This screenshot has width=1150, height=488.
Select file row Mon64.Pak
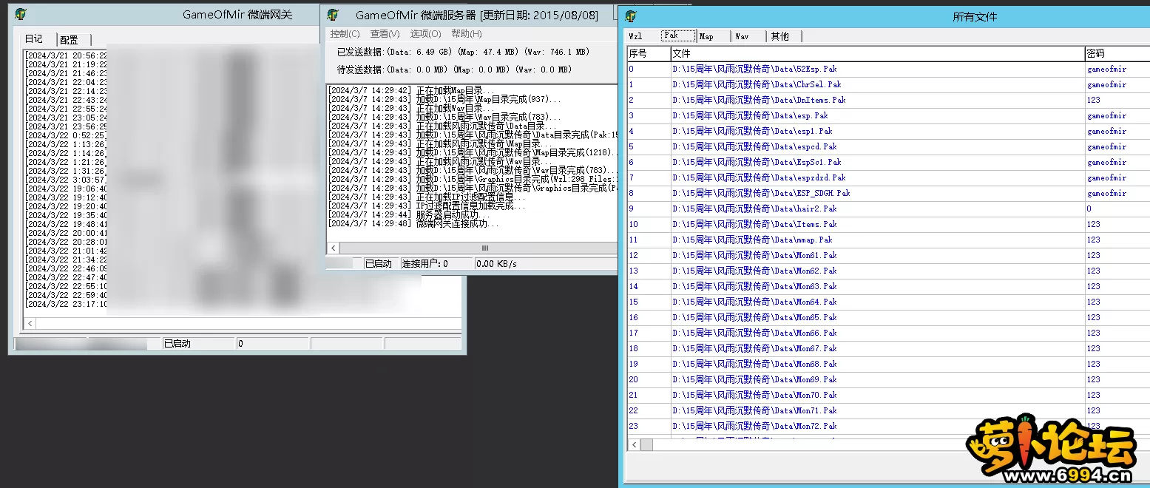click(887, 302)
